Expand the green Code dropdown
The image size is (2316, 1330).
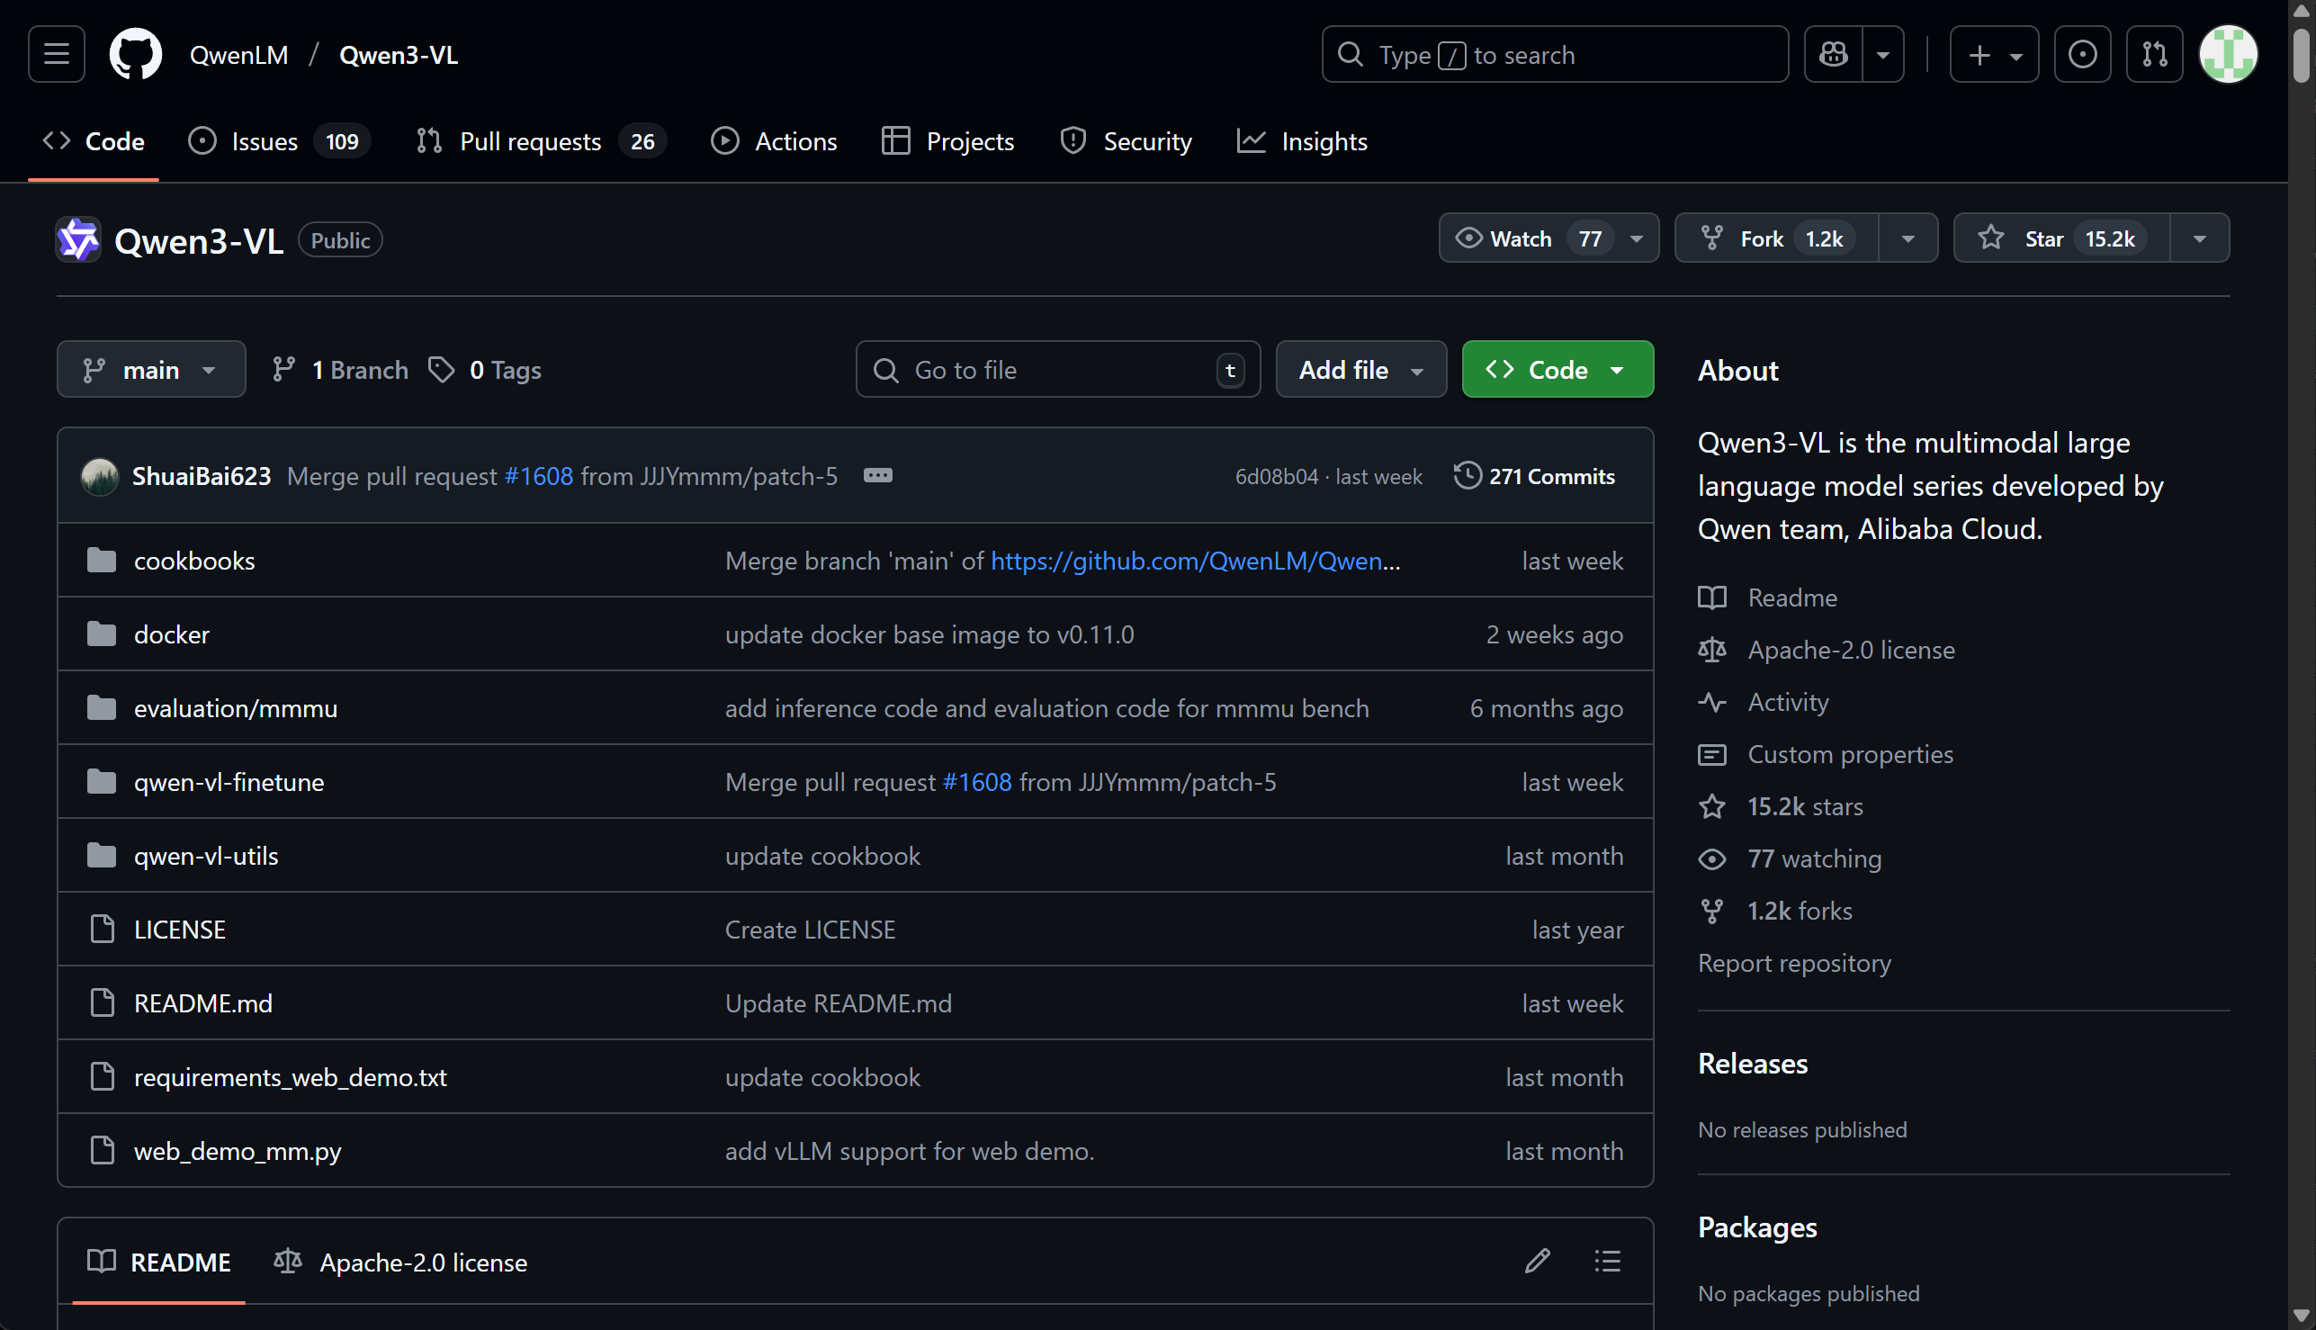pos(1557,370)
